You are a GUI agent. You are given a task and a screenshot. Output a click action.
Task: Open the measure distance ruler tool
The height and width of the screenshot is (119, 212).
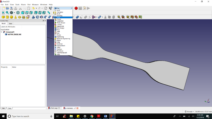[x=49, y=13]
